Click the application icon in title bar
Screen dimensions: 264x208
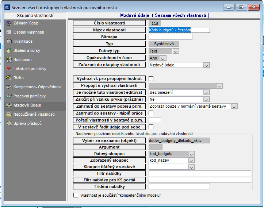[x=7, y=7]
